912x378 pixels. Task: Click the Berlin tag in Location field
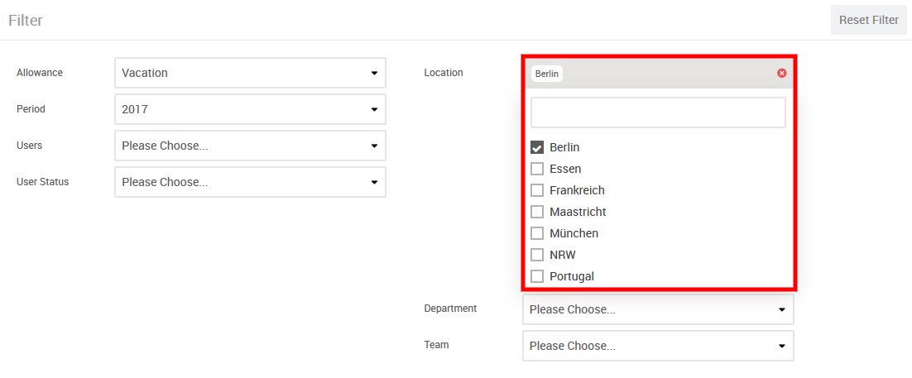(x=547, y=74)
